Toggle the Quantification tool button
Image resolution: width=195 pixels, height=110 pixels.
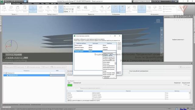pyautogui.click(x=142, y=9)
